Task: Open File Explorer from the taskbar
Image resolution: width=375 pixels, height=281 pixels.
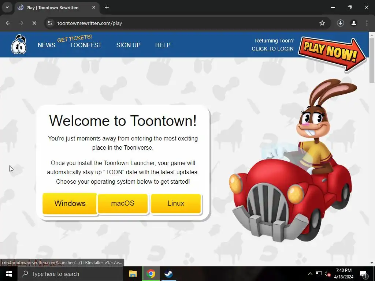Action: [x=133, y=274]
